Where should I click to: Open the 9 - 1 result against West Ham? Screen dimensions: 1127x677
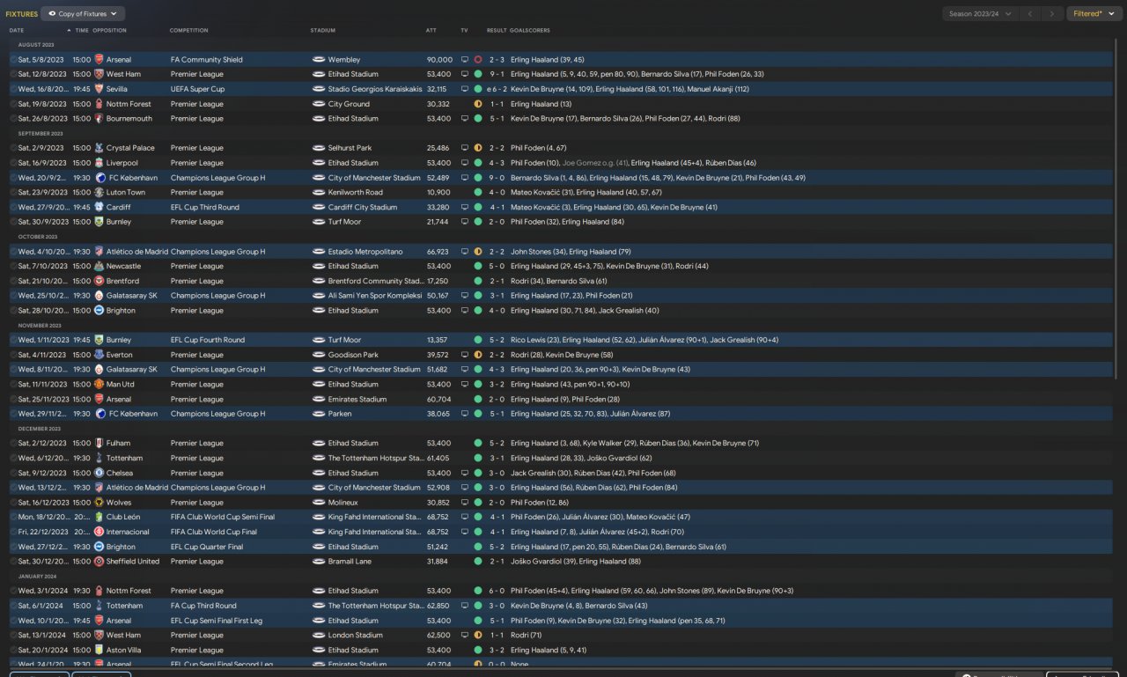click(x=497, y=75)
